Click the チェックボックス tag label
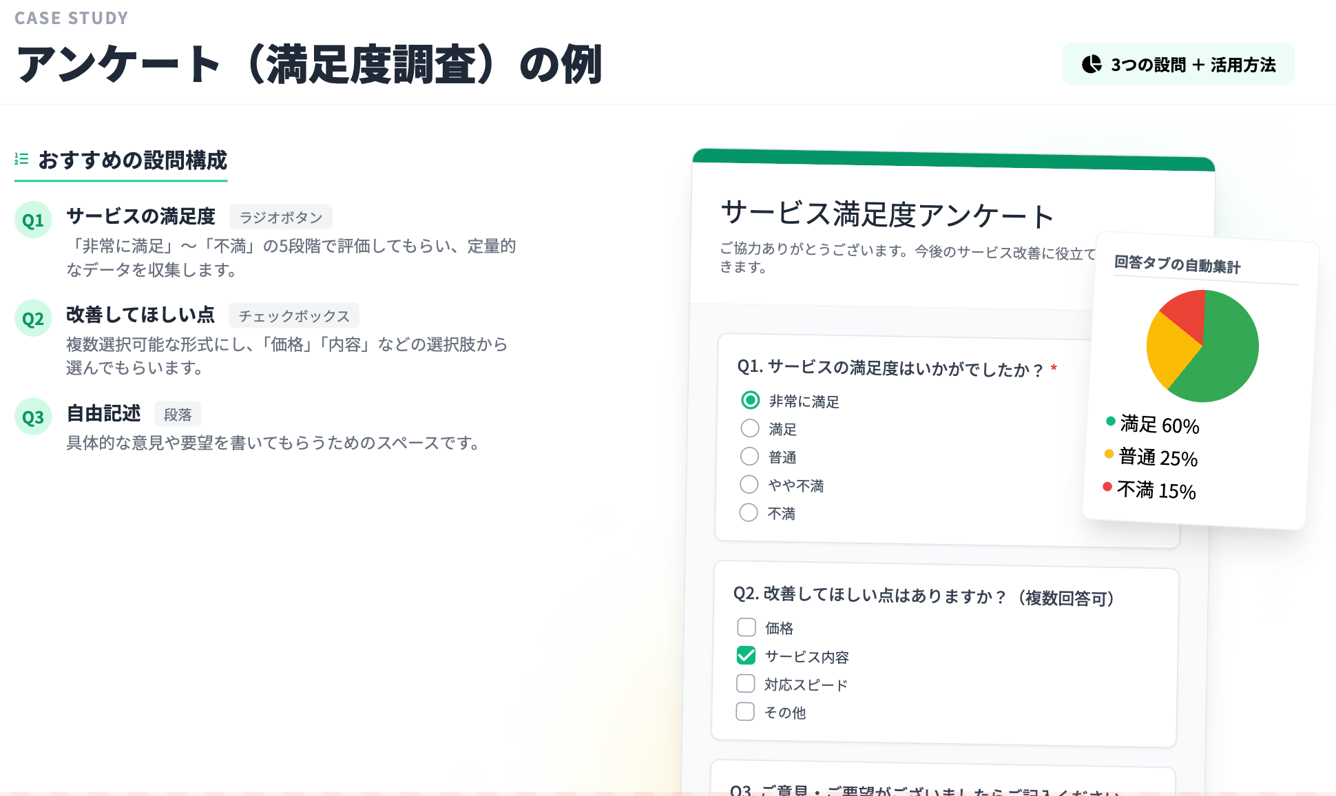 click(x=294, y=316)
